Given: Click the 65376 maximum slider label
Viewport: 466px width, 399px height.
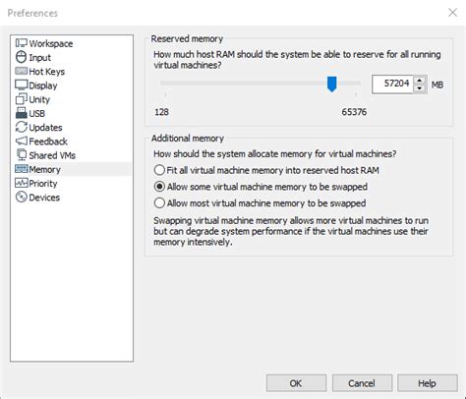Looking at the screenshot, I should pyautogui.click(x=354, y=112).
